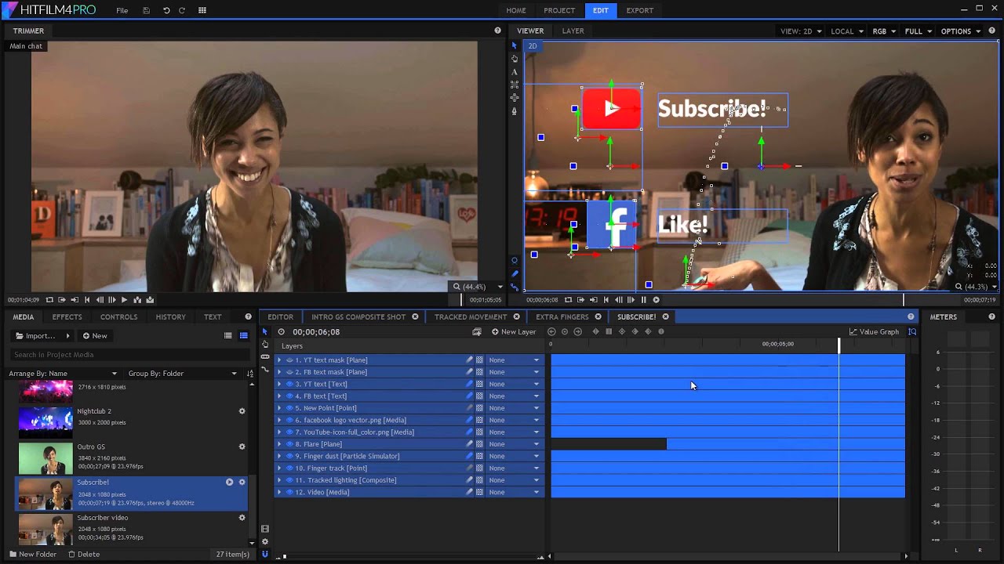
Task: Open blend mode dropdown for Video layer
Action: click(515, 492)
